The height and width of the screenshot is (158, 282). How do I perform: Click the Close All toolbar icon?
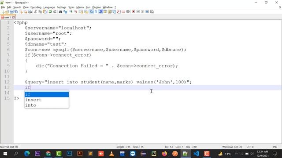click(26, 12)
